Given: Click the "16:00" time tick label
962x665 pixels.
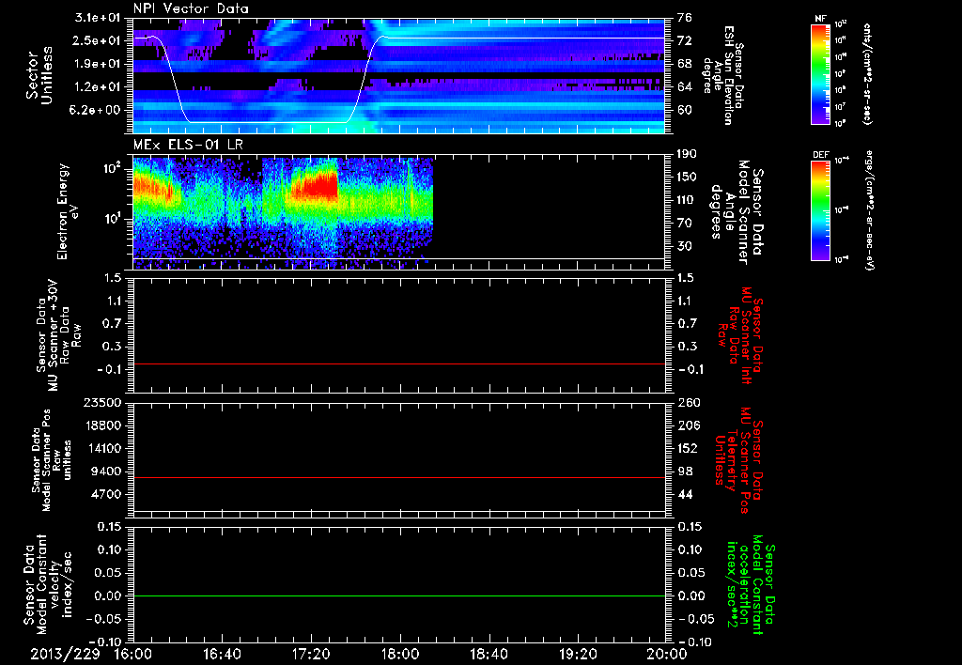Looking at the screenshot, I should [133, 654].
